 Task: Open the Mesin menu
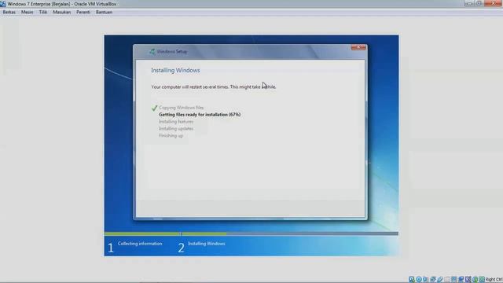point(27,13)
